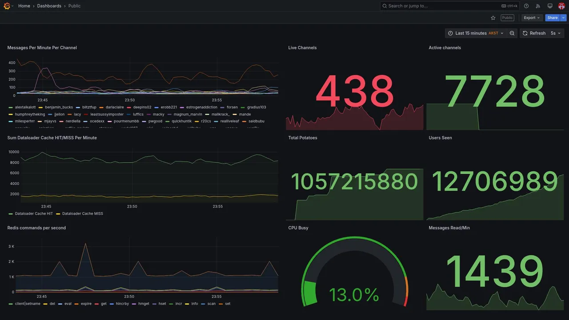Screen dimensions: 569x320
Task: Refresh the dashboard now
Action: coord(533,33)
